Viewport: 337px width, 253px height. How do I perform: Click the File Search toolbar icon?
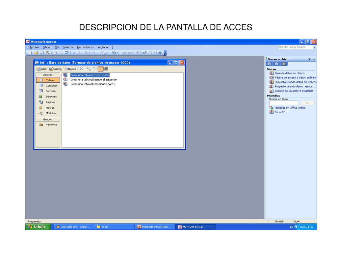(x=48, y=53)
